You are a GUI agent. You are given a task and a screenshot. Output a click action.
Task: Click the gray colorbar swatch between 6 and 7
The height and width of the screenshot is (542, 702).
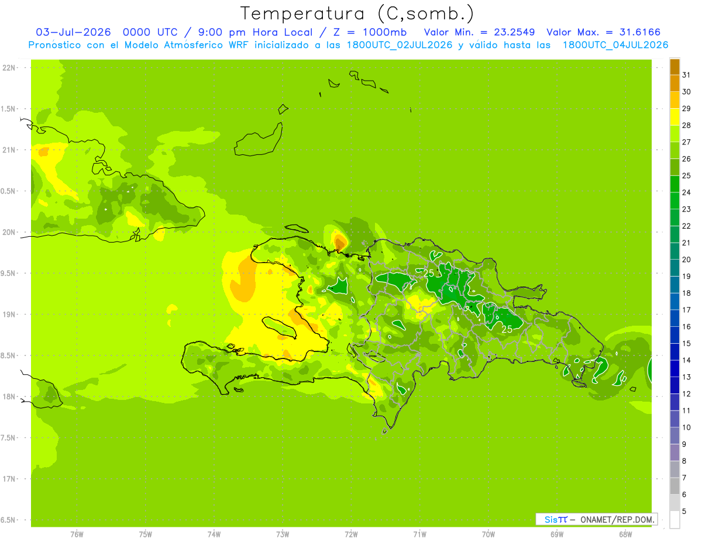[675, 486]
